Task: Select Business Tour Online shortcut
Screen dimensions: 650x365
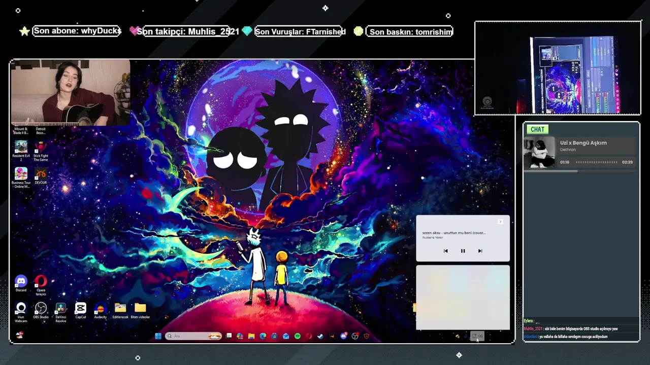Action: (21, 177)
